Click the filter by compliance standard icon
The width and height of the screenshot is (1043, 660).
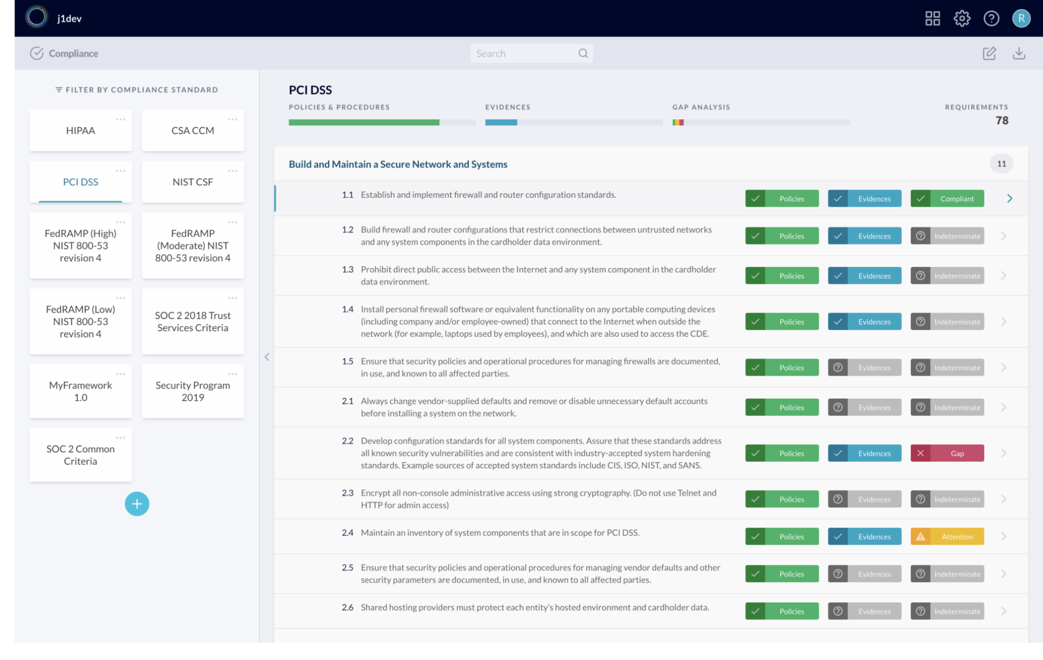[x=59, y=90]
